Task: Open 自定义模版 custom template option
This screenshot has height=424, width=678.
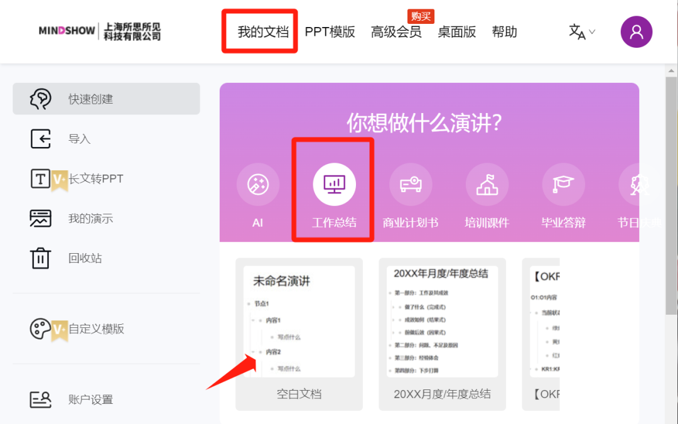Action: click(96, 329)
